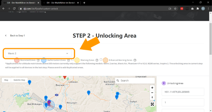The height and width of the screenshot is (112, 212).
Task: Switch to the Map view tab
Action: (6, 80)
